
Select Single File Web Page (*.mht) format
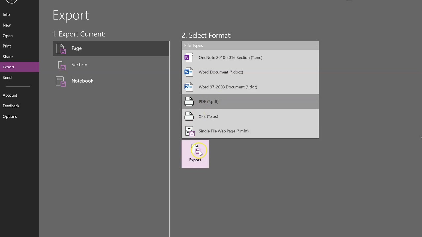tap(250, 131)
